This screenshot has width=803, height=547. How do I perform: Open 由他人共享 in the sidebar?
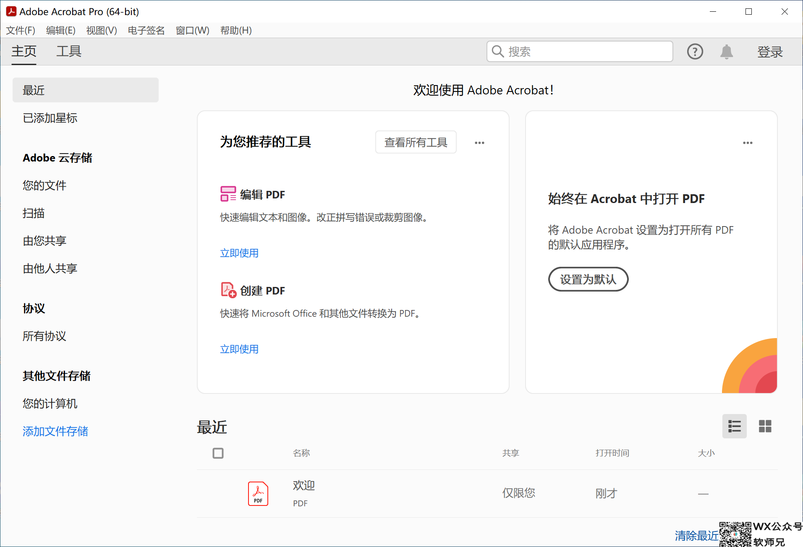coord(50,268)
